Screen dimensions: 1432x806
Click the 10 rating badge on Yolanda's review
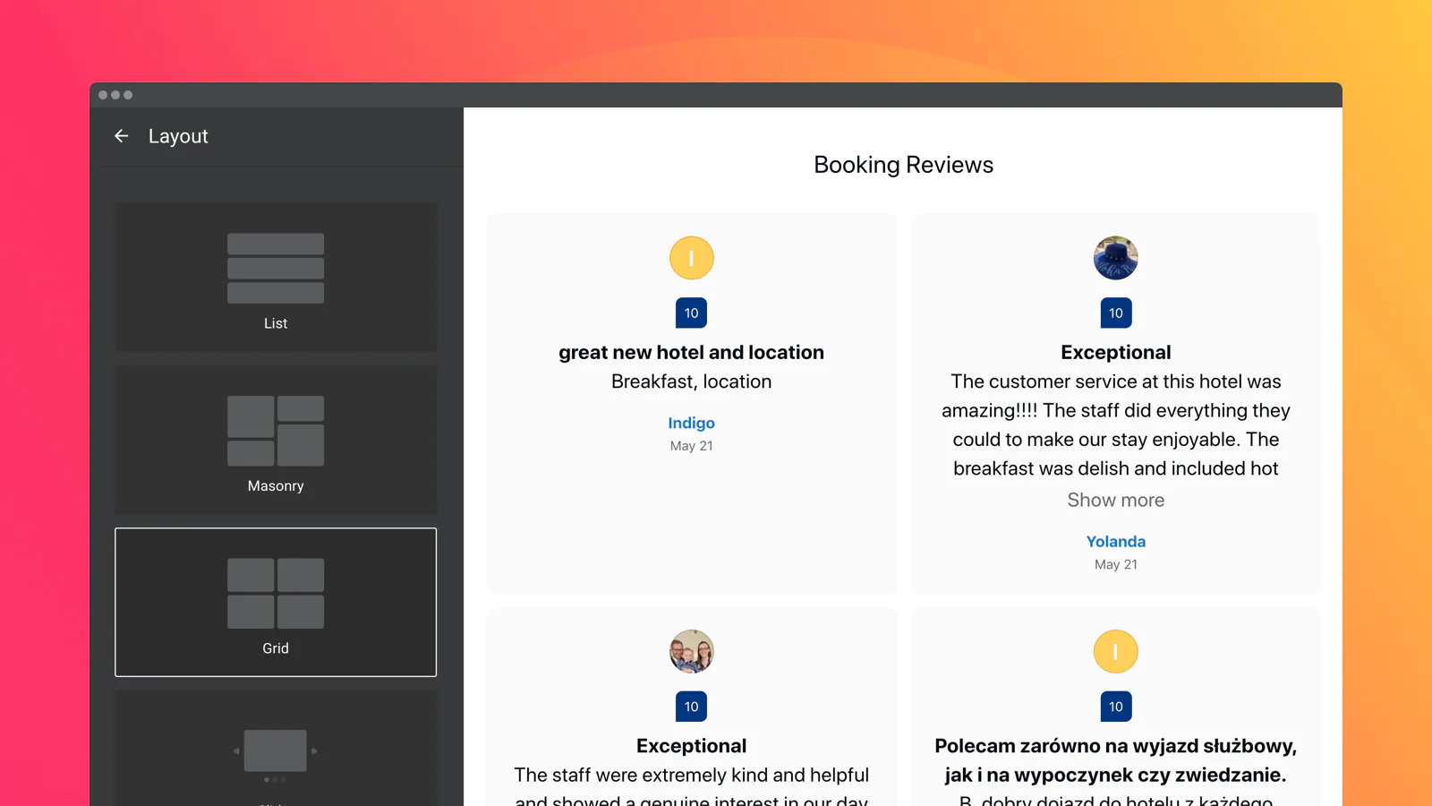(1115, 313)
